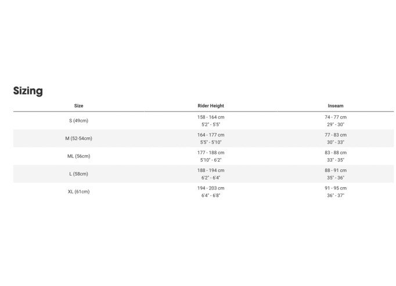Image resolution: width=396 pixels, height=286 pixels.
Task: Select the ML (56cm) size cell
Action: 79,156
